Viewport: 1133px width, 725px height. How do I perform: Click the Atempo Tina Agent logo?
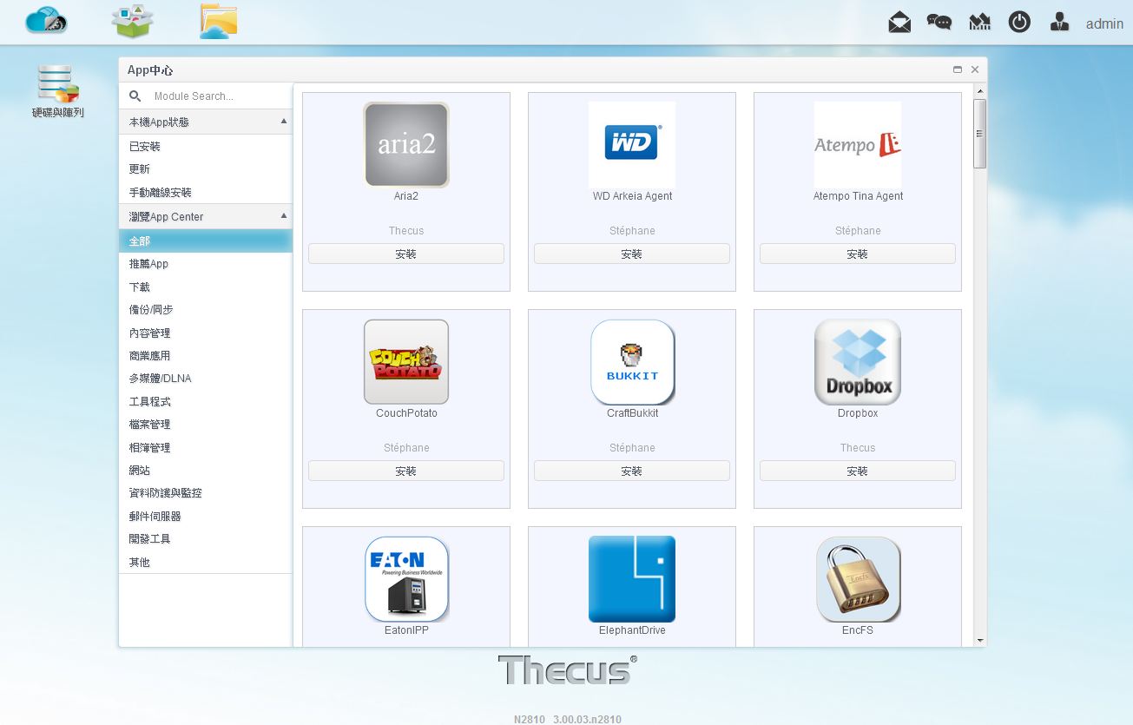858,145
